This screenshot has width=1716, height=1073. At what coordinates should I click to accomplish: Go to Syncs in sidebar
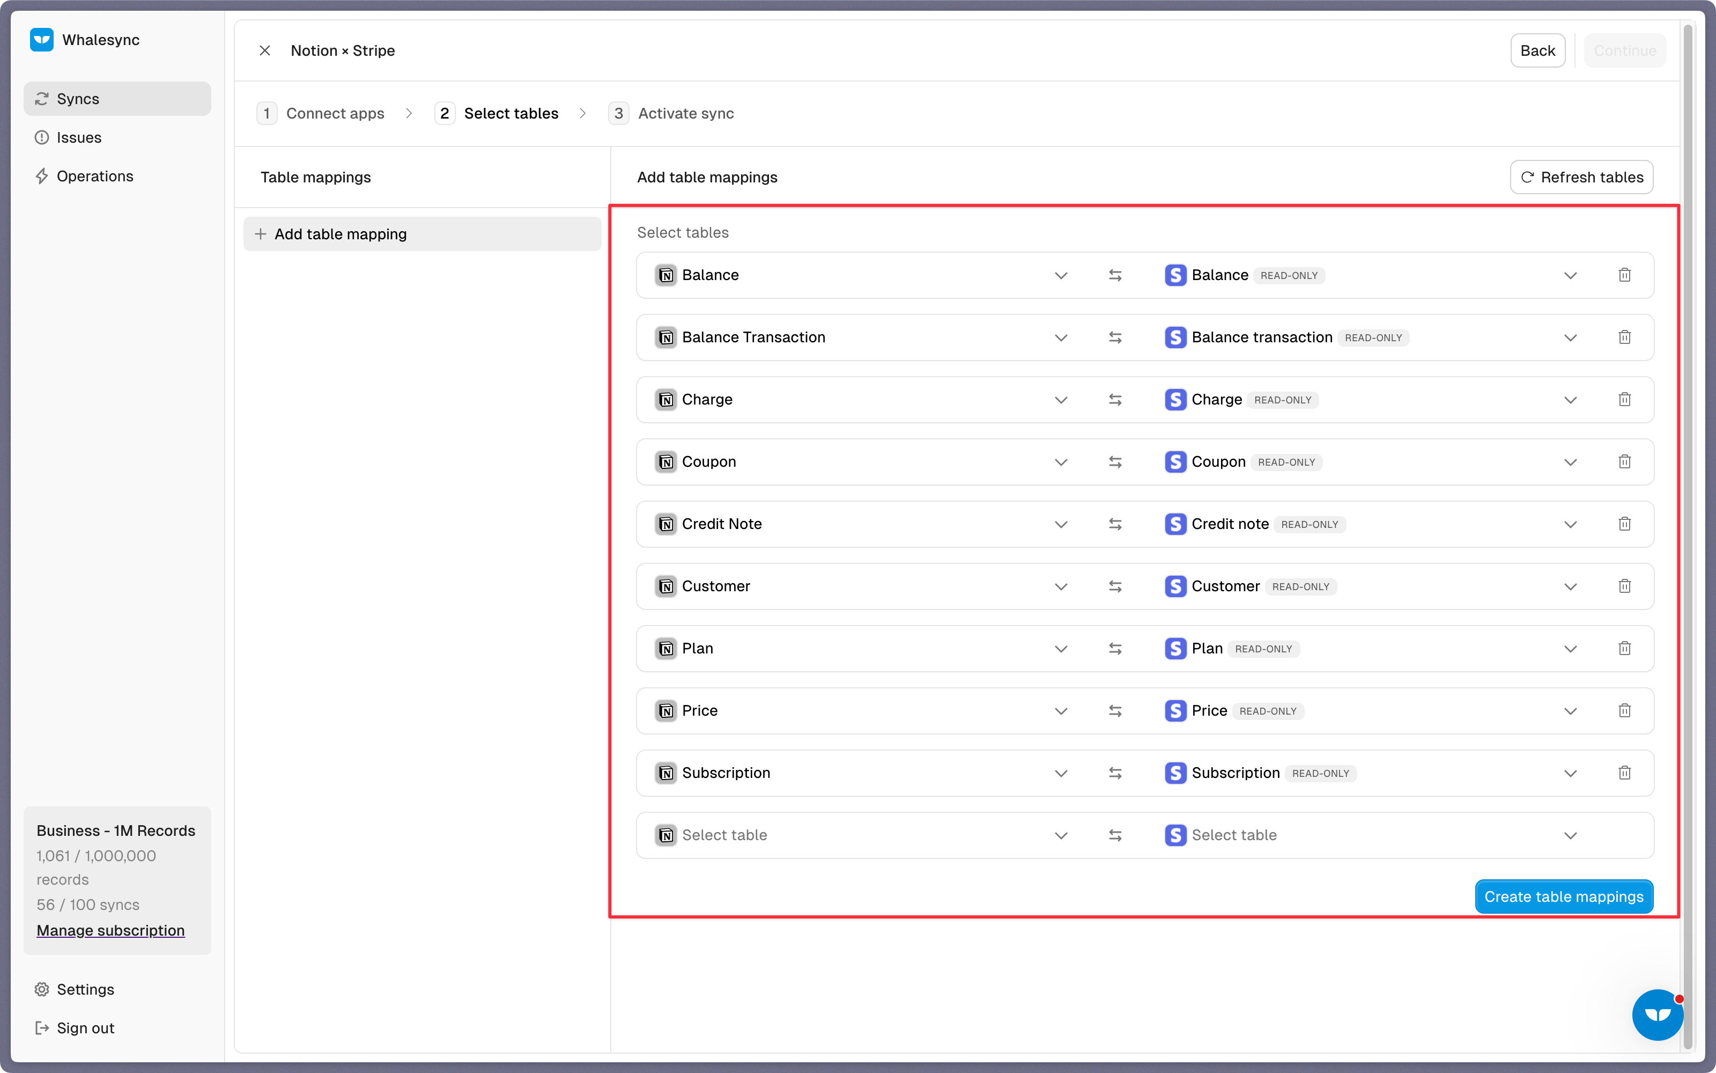tap(117, 99)
